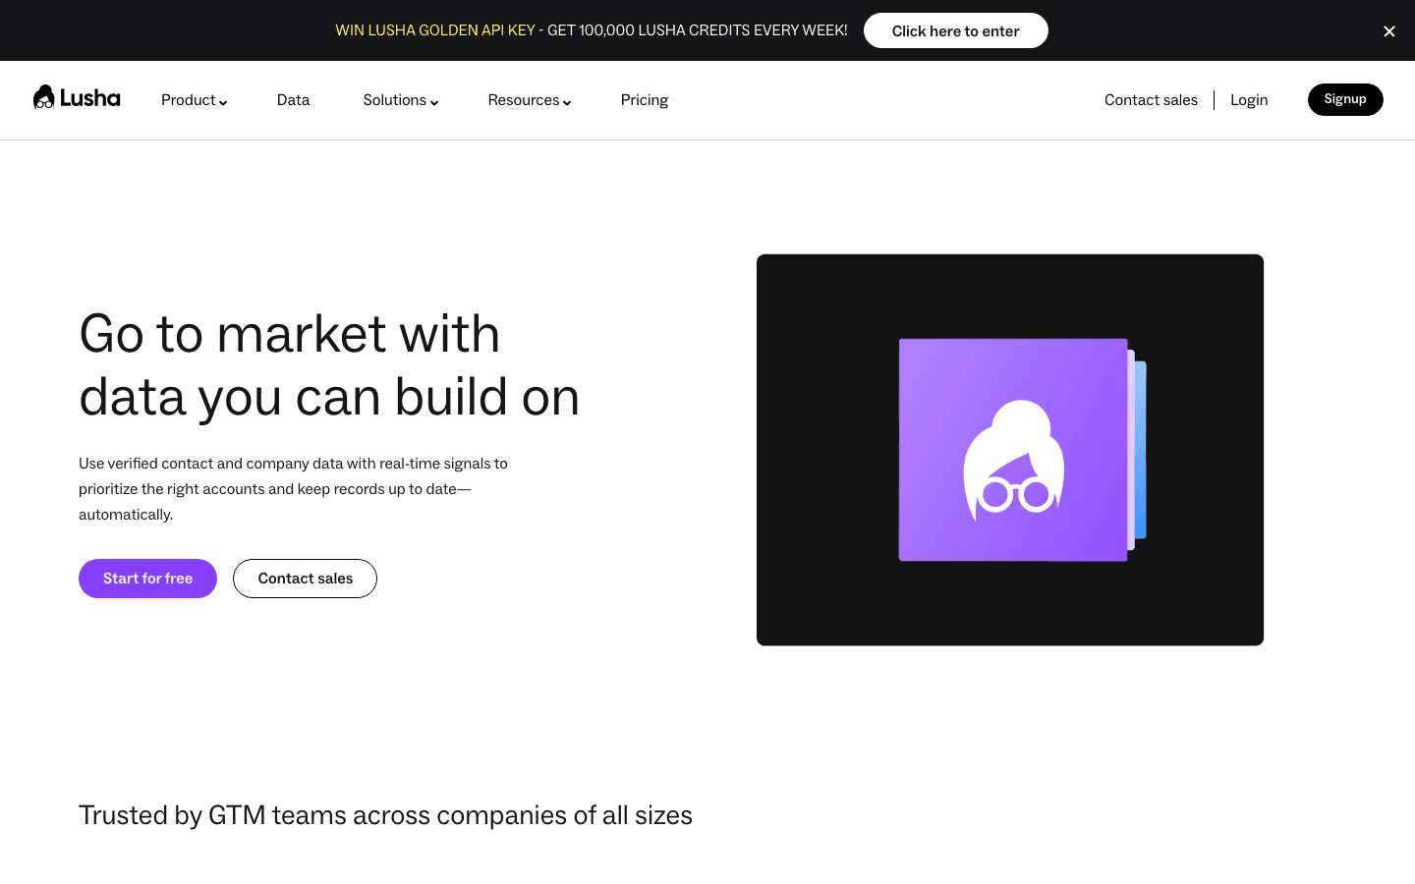
Task: Click the WIN LUSHA GOLDEN API KEY text
Action: point(434,30)
